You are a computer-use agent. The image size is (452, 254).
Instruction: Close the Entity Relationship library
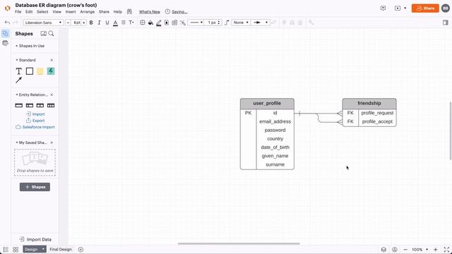[x=52, y=95]
